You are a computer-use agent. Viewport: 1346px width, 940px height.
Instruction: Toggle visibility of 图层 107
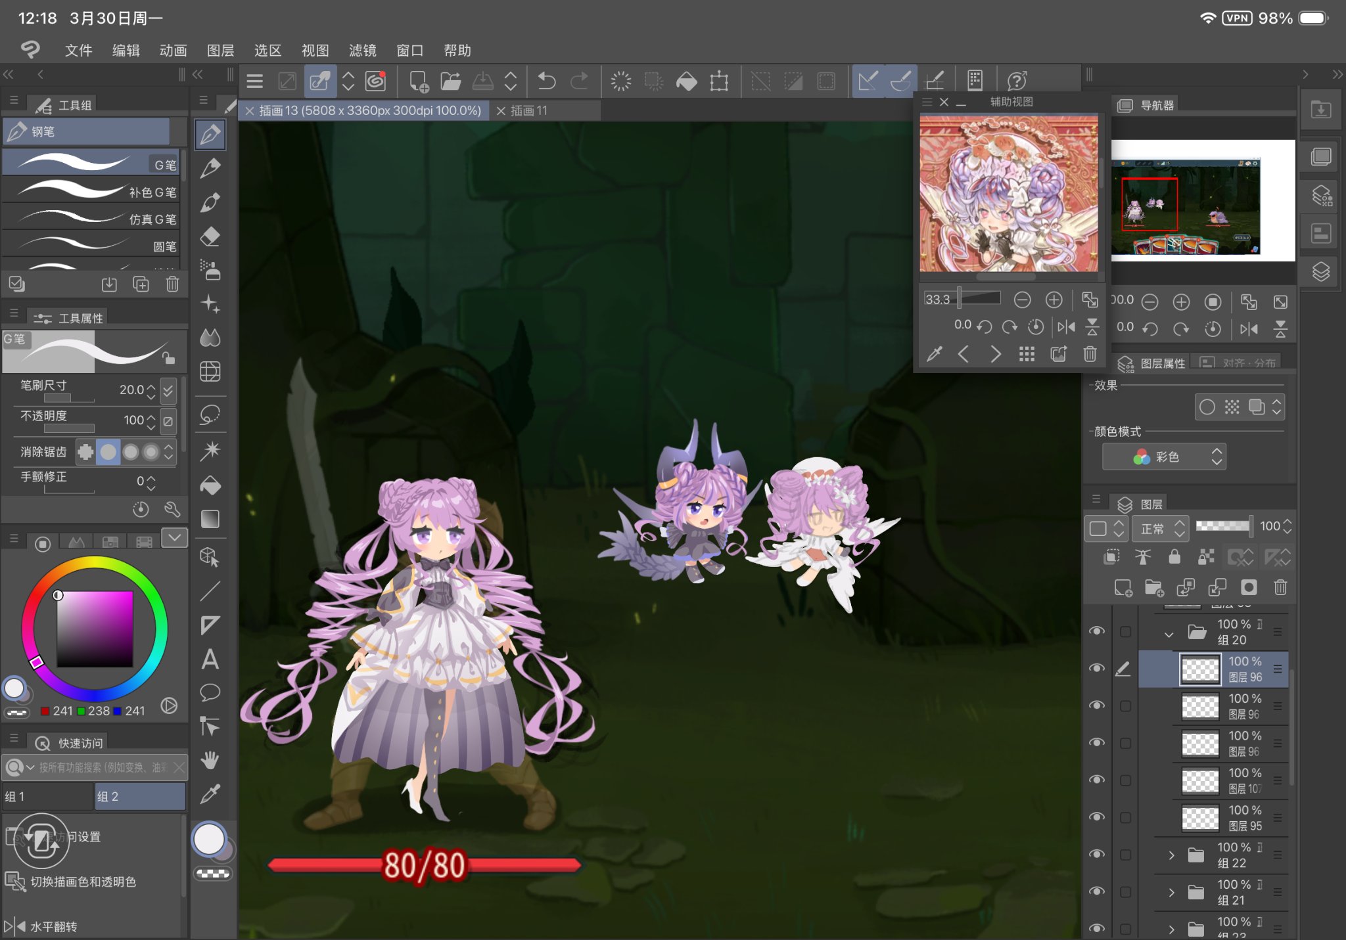pyautogui.click(x=1096, y=780)
